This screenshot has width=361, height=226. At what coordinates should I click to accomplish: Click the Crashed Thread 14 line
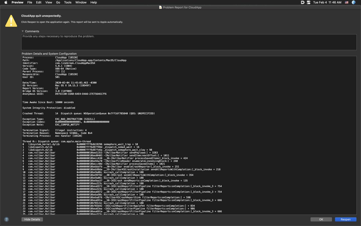pyautogui.click(x=88, y=113)
